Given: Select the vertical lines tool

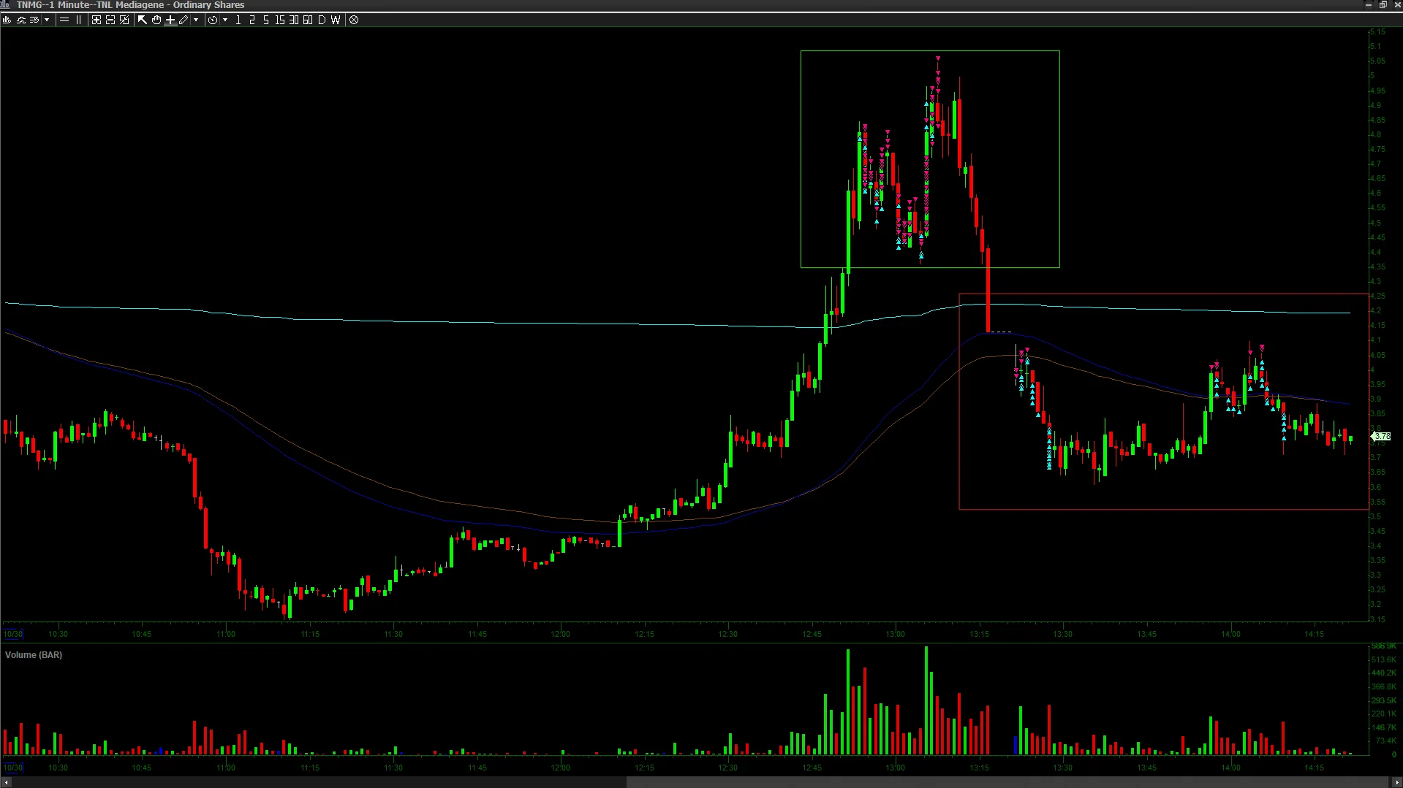Looking at the screenshot, I should coord(78,20).
